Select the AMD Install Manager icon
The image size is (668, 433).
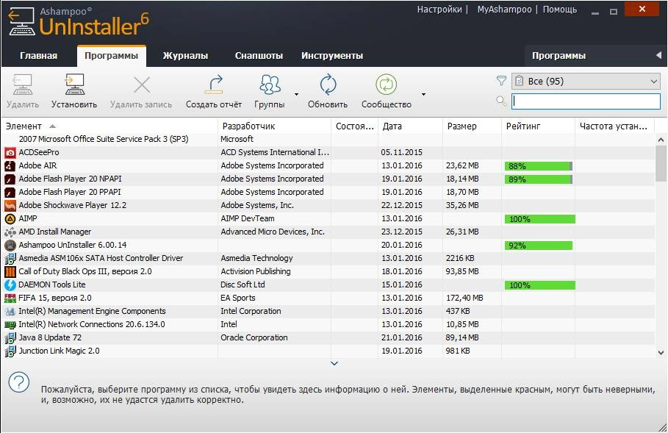point(10,232)
